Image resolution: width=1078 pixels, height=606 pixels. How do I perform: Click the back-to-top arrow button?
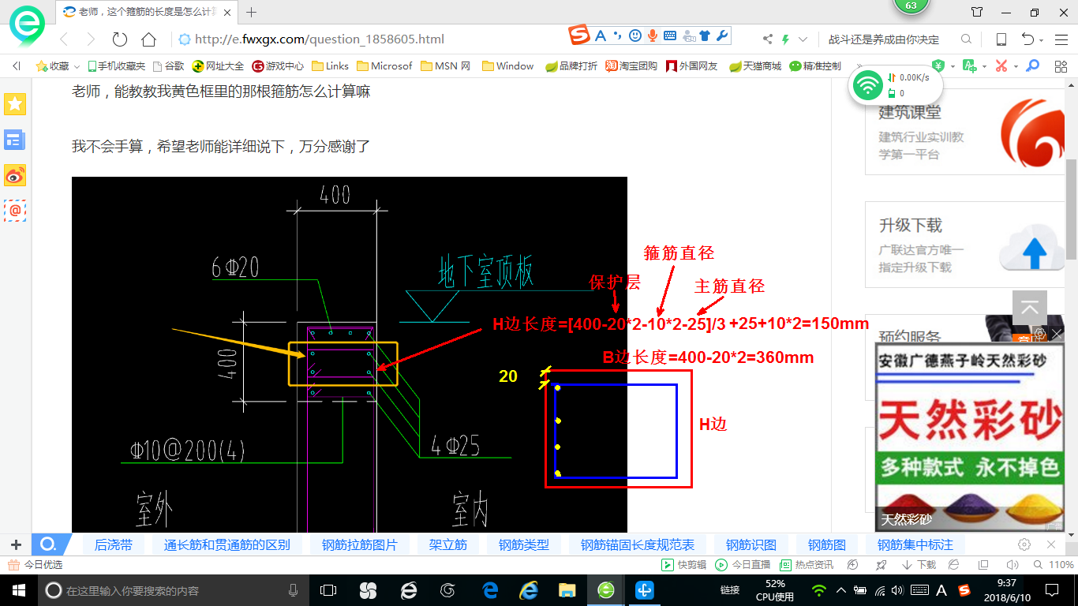point(1029,309)
